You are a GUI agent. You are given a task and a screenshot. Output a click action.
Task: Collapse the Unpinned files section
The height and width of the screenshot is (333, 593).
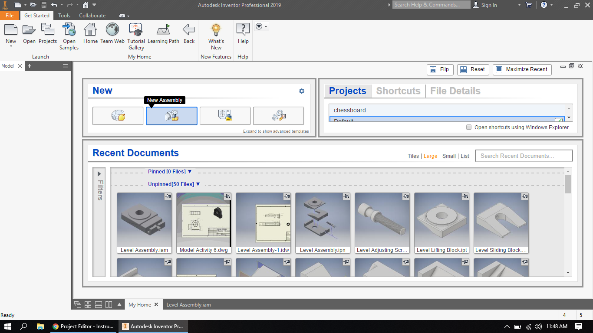198,184
